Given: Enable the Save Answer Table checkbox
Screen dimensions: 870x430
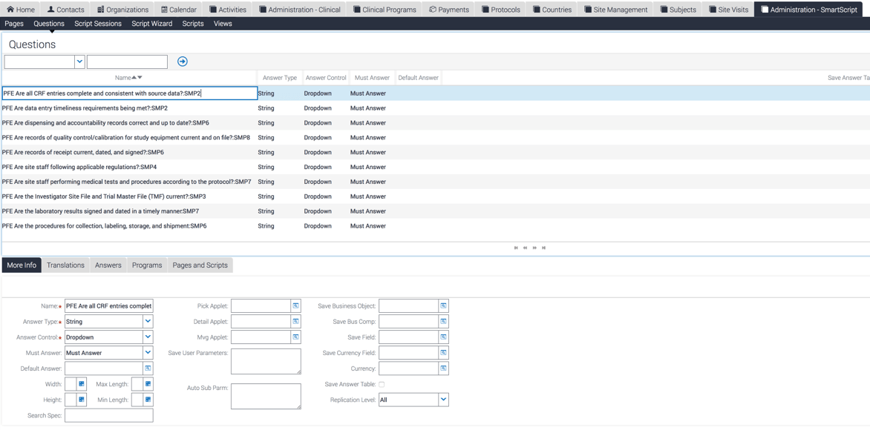Looking at the screenshot, I should pyautogui.click(x=381, y=384).
